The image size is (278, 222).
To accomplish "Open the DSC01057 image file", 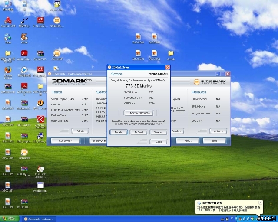I will pyautogui.click(x=8, y=187).
